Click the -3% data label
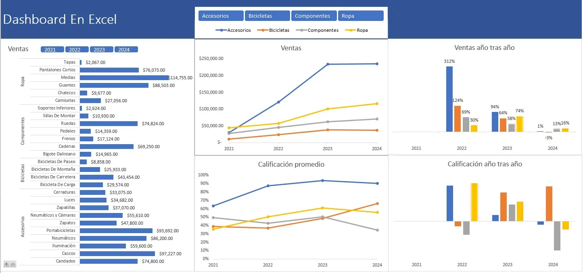The width and height of the screenshot is (583, 273). coord(548,138)
